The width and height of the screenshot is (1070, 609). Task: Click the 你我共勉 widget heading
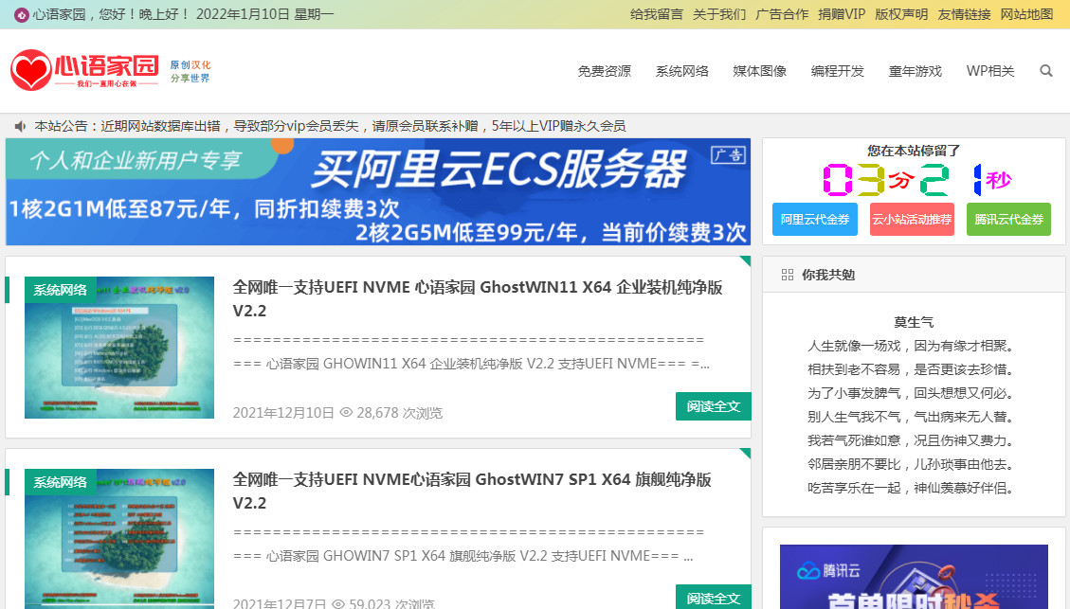pyautogui.click(x=828, y=275)
